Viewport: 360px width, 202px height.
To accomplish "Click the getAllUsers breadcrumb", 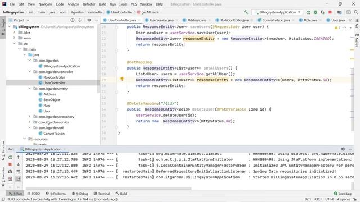I will click(147, 12).
